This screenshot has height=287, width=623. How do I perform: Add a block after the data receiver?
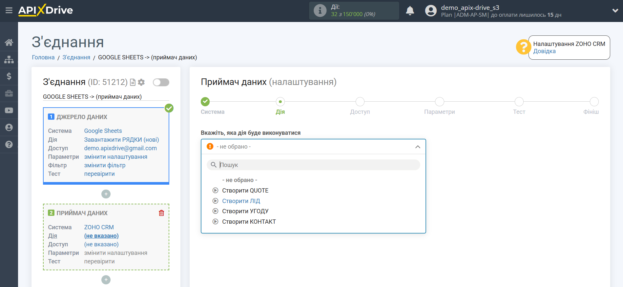[106, 280]
